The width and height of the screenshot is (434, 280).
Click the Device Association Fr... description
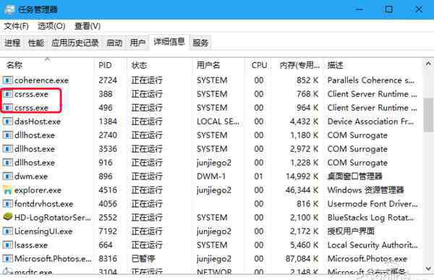[371, 122]
